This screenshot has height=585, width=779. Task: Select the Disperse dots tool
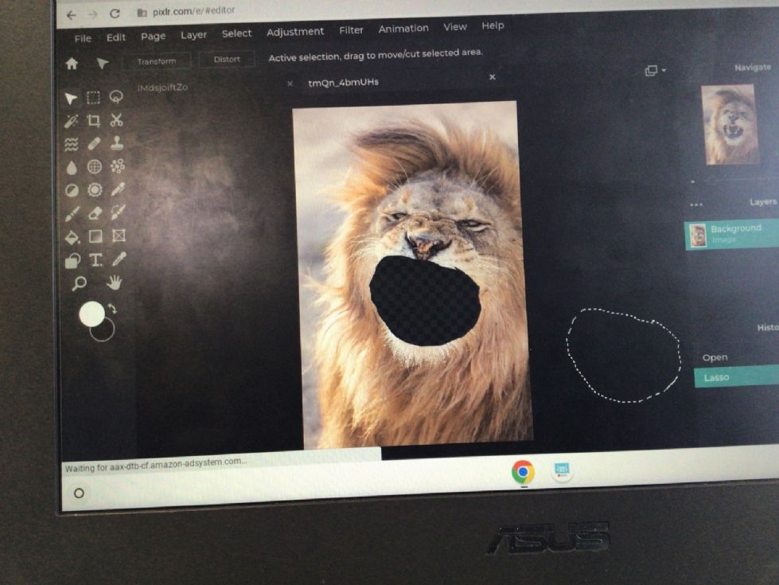118,166
